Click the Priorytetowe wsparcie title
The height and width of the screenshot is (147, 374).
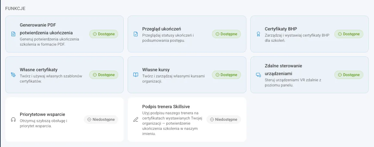pyautogui.click(x=43, y=114)
